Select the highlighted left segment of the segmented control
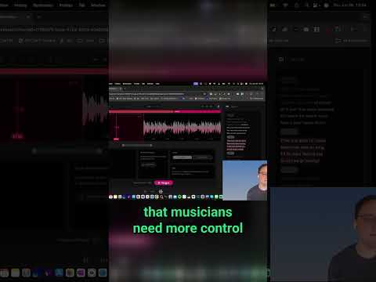The height and width of the screenshot is (282, 376). (x=183, y=157)
